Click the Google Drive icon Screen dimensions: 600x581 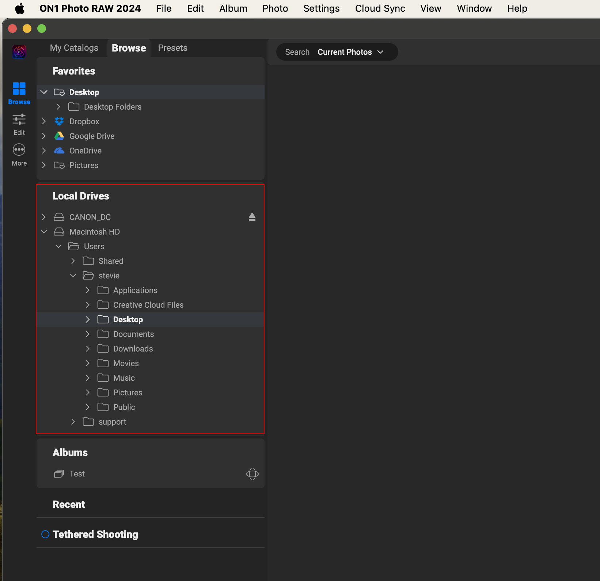tap(59, 136)
